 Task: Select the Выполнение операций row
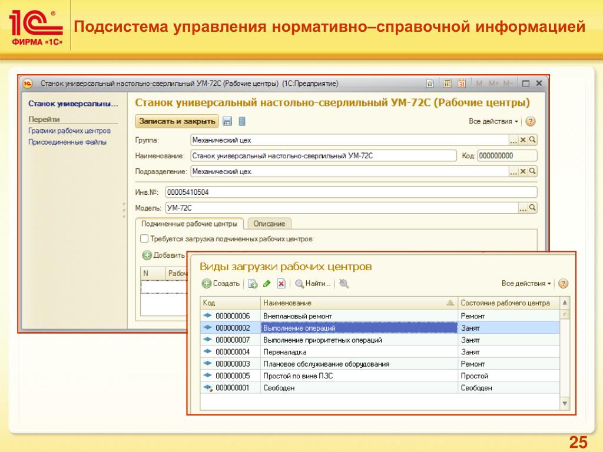[380, 328]
